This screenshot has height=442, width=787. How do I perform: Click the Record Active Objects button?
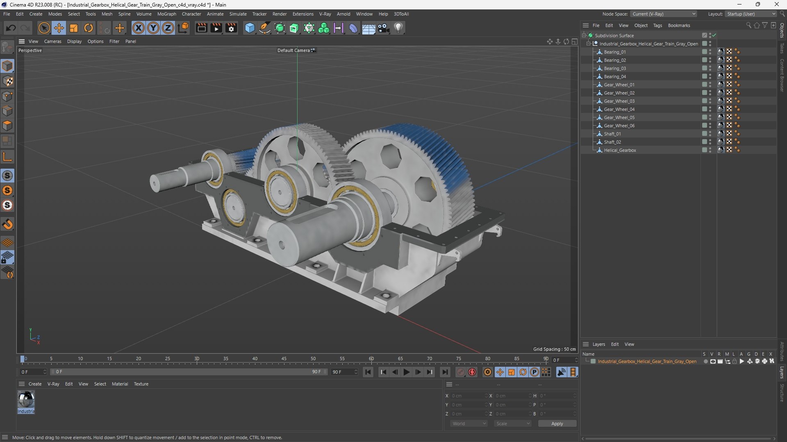coord(461,372)
